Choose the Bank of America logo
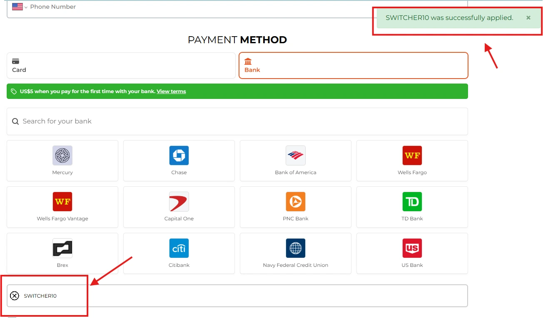543x318 pixels. (296, 155)
